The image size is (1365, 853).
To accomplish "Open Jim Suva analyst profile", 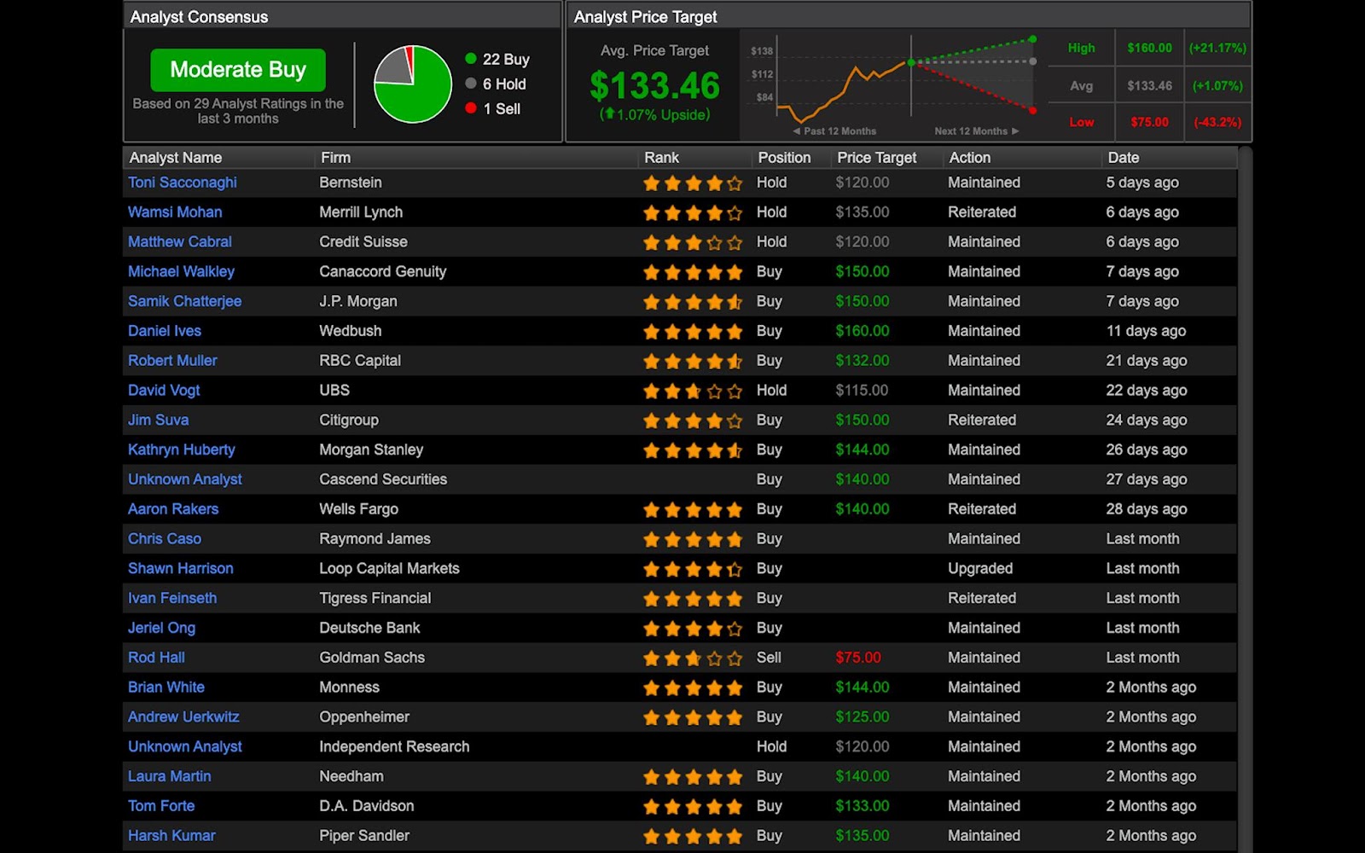I will (x=159, y=421).
